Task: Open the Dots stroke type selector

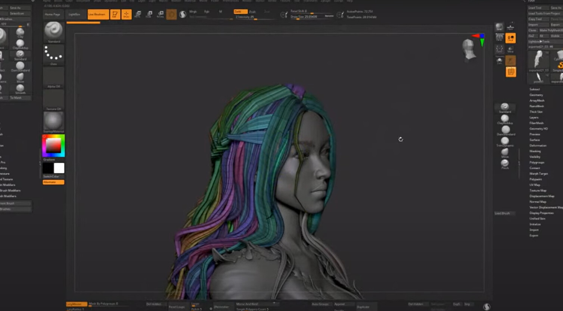Action: coord(54,55)
